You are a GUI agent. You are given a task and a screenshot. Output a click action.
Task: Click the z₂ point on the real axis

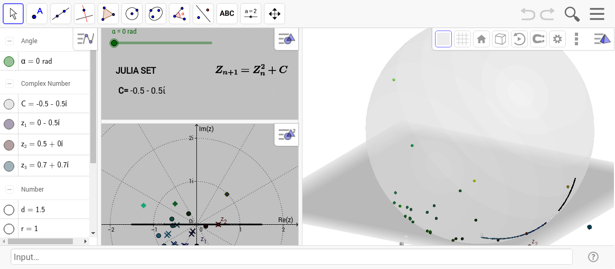coord(219,224)
